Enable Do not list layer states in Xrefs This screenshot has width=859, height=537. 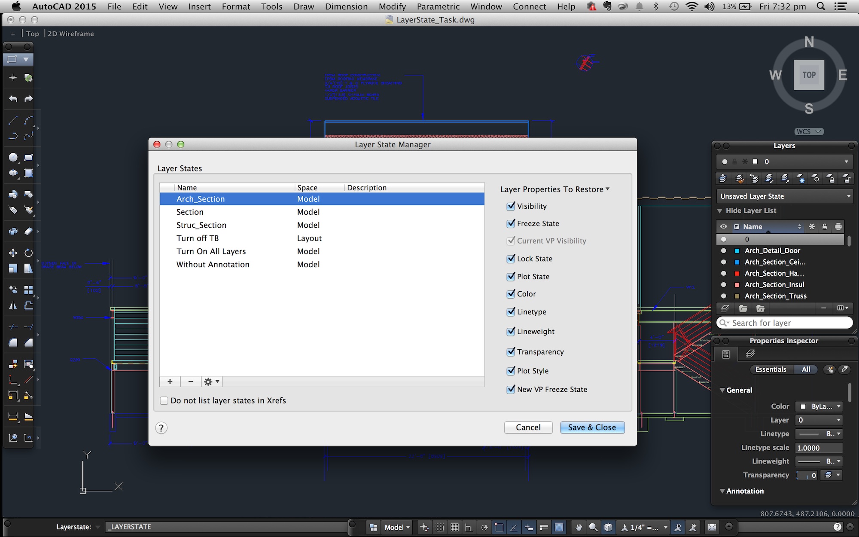(x=164, y=400)
